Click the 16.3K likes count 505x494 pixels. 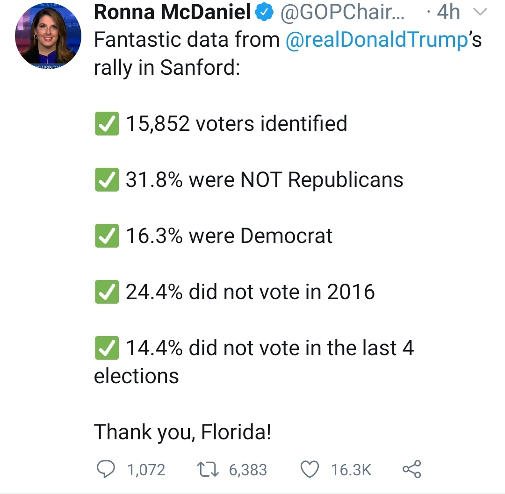(351, 470)
